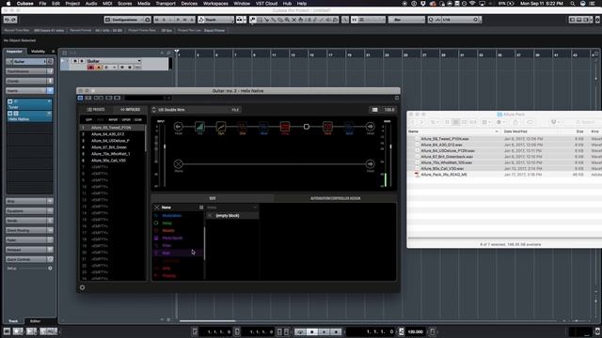The height and width of the screenshot is (338, 602).
Task: Click the lower path None input block
Action: click(x=178, y=164)
